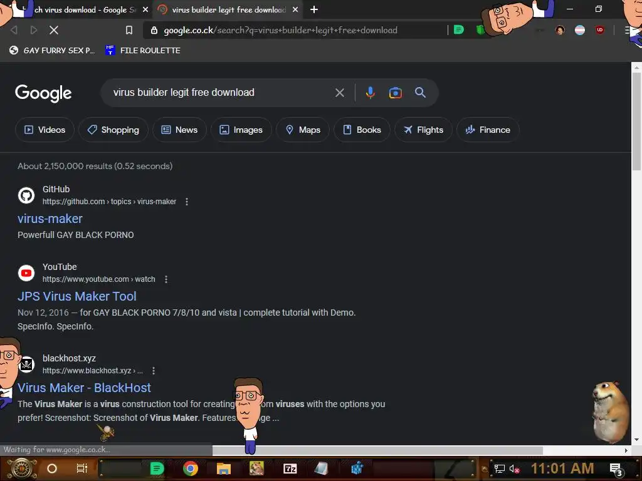The width and height of the screenshot is (642, 481).
Task: Switch to Finance results
Action: (x=488, y=130)
